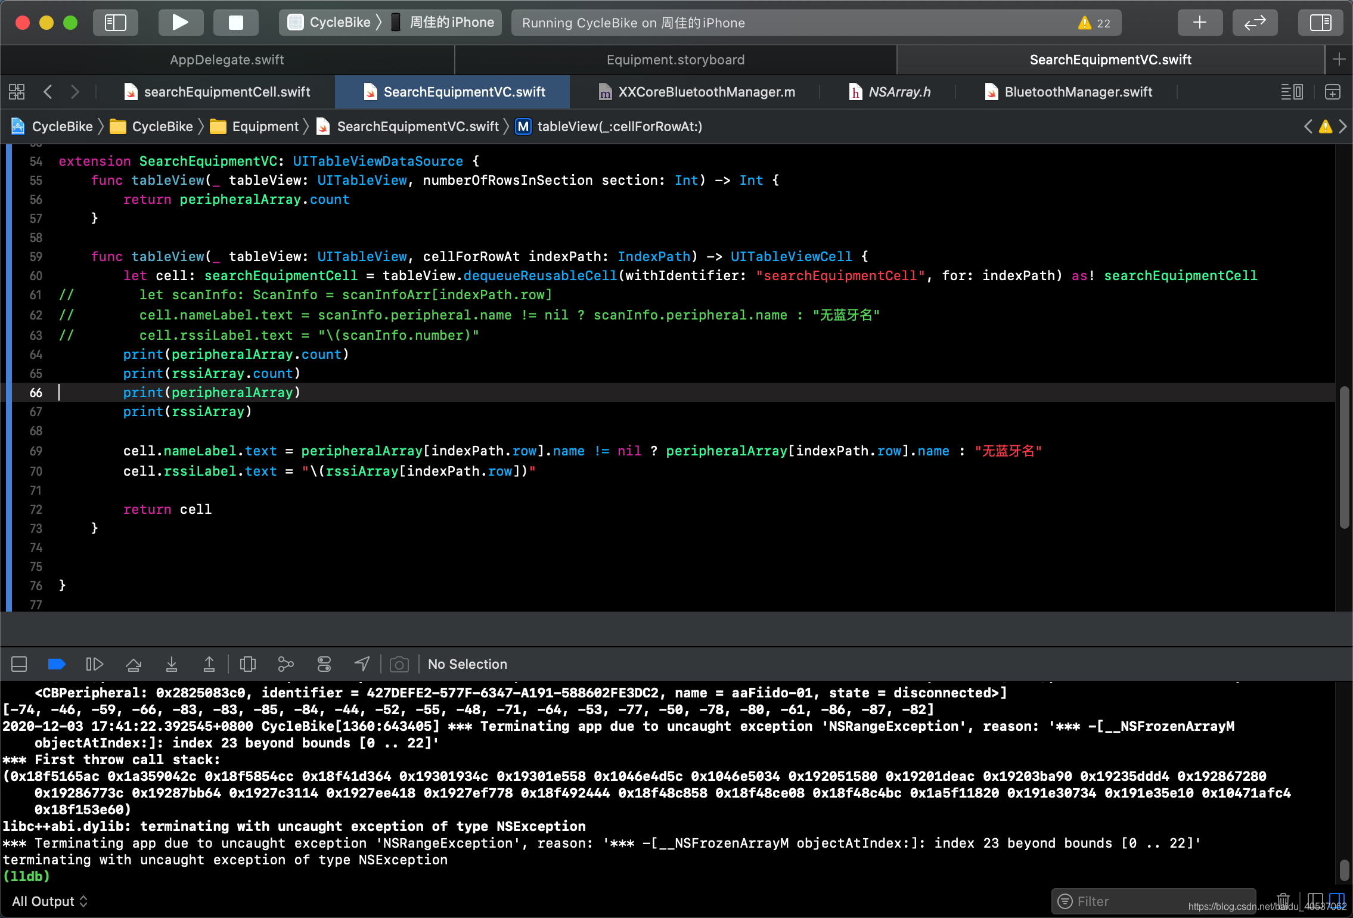Click "return cell" on line 72
The height and width of the screenshot is (918, 1353).
167,509
